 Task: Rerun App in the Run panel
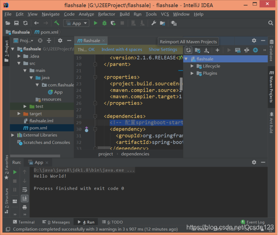coord(15,172)
